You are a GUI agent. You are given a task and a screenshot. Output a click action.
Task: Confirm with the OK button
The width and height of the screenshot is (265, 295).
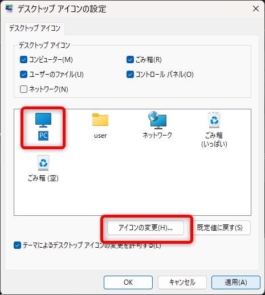[x=128, y=282]
